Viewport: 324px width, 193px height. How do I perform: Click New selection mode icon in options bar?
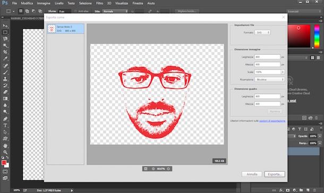pyautogui.click(x=21, y=11)
